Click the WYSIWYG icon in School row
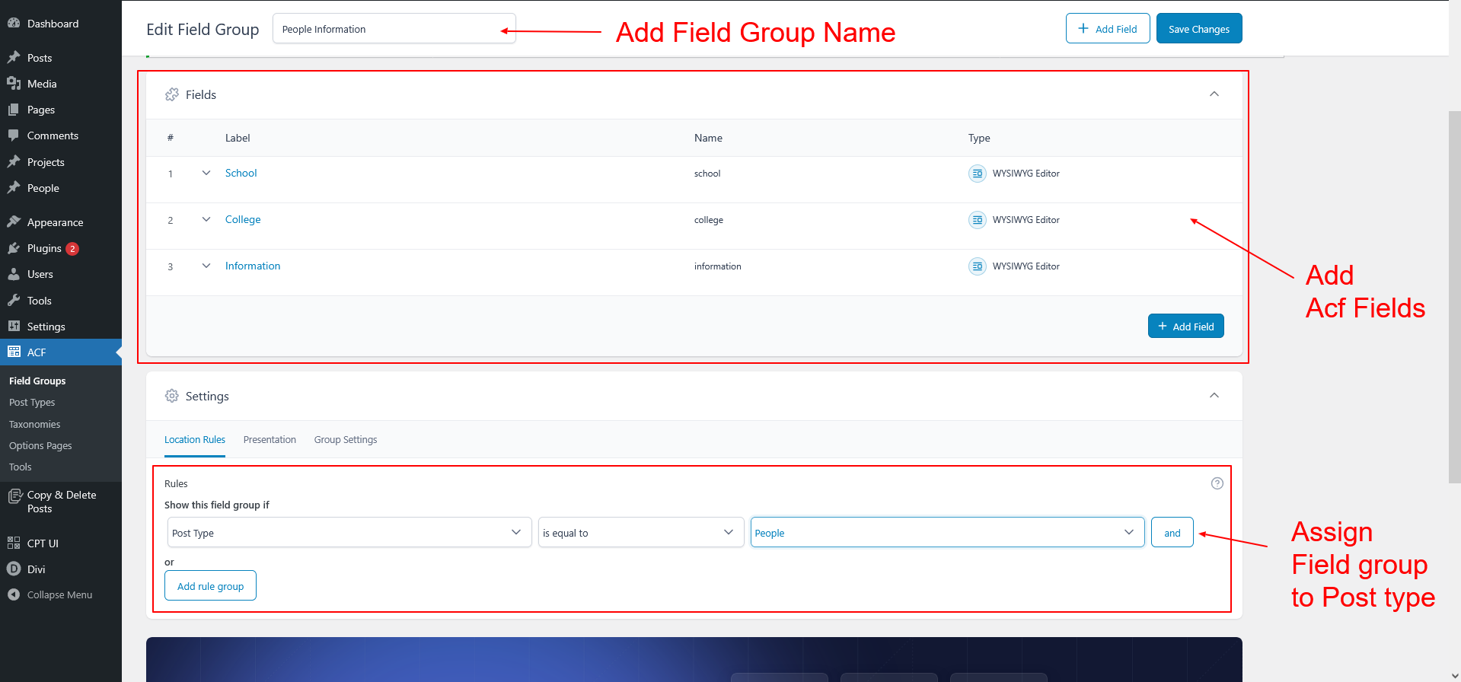The image size is (1461, 682). (978, 174)
